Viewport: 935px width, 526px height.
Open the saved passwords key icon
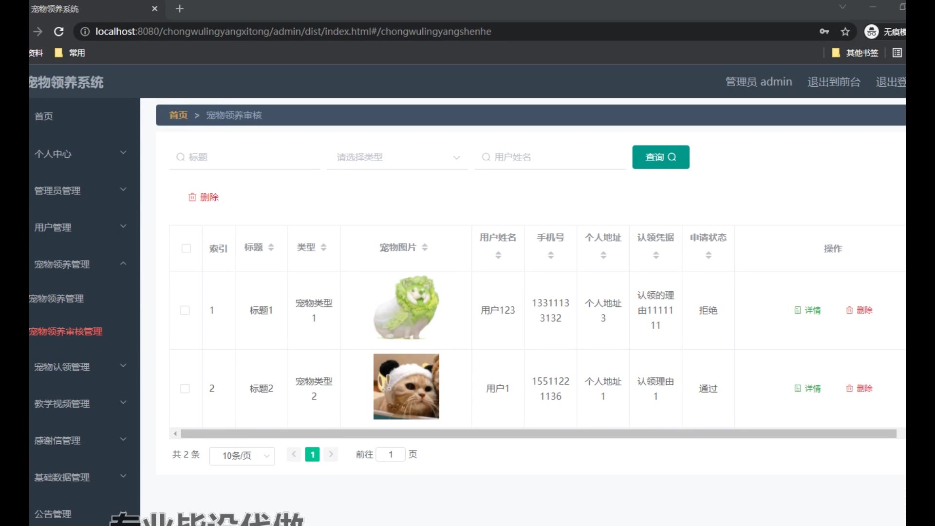[x=824, y=32]
